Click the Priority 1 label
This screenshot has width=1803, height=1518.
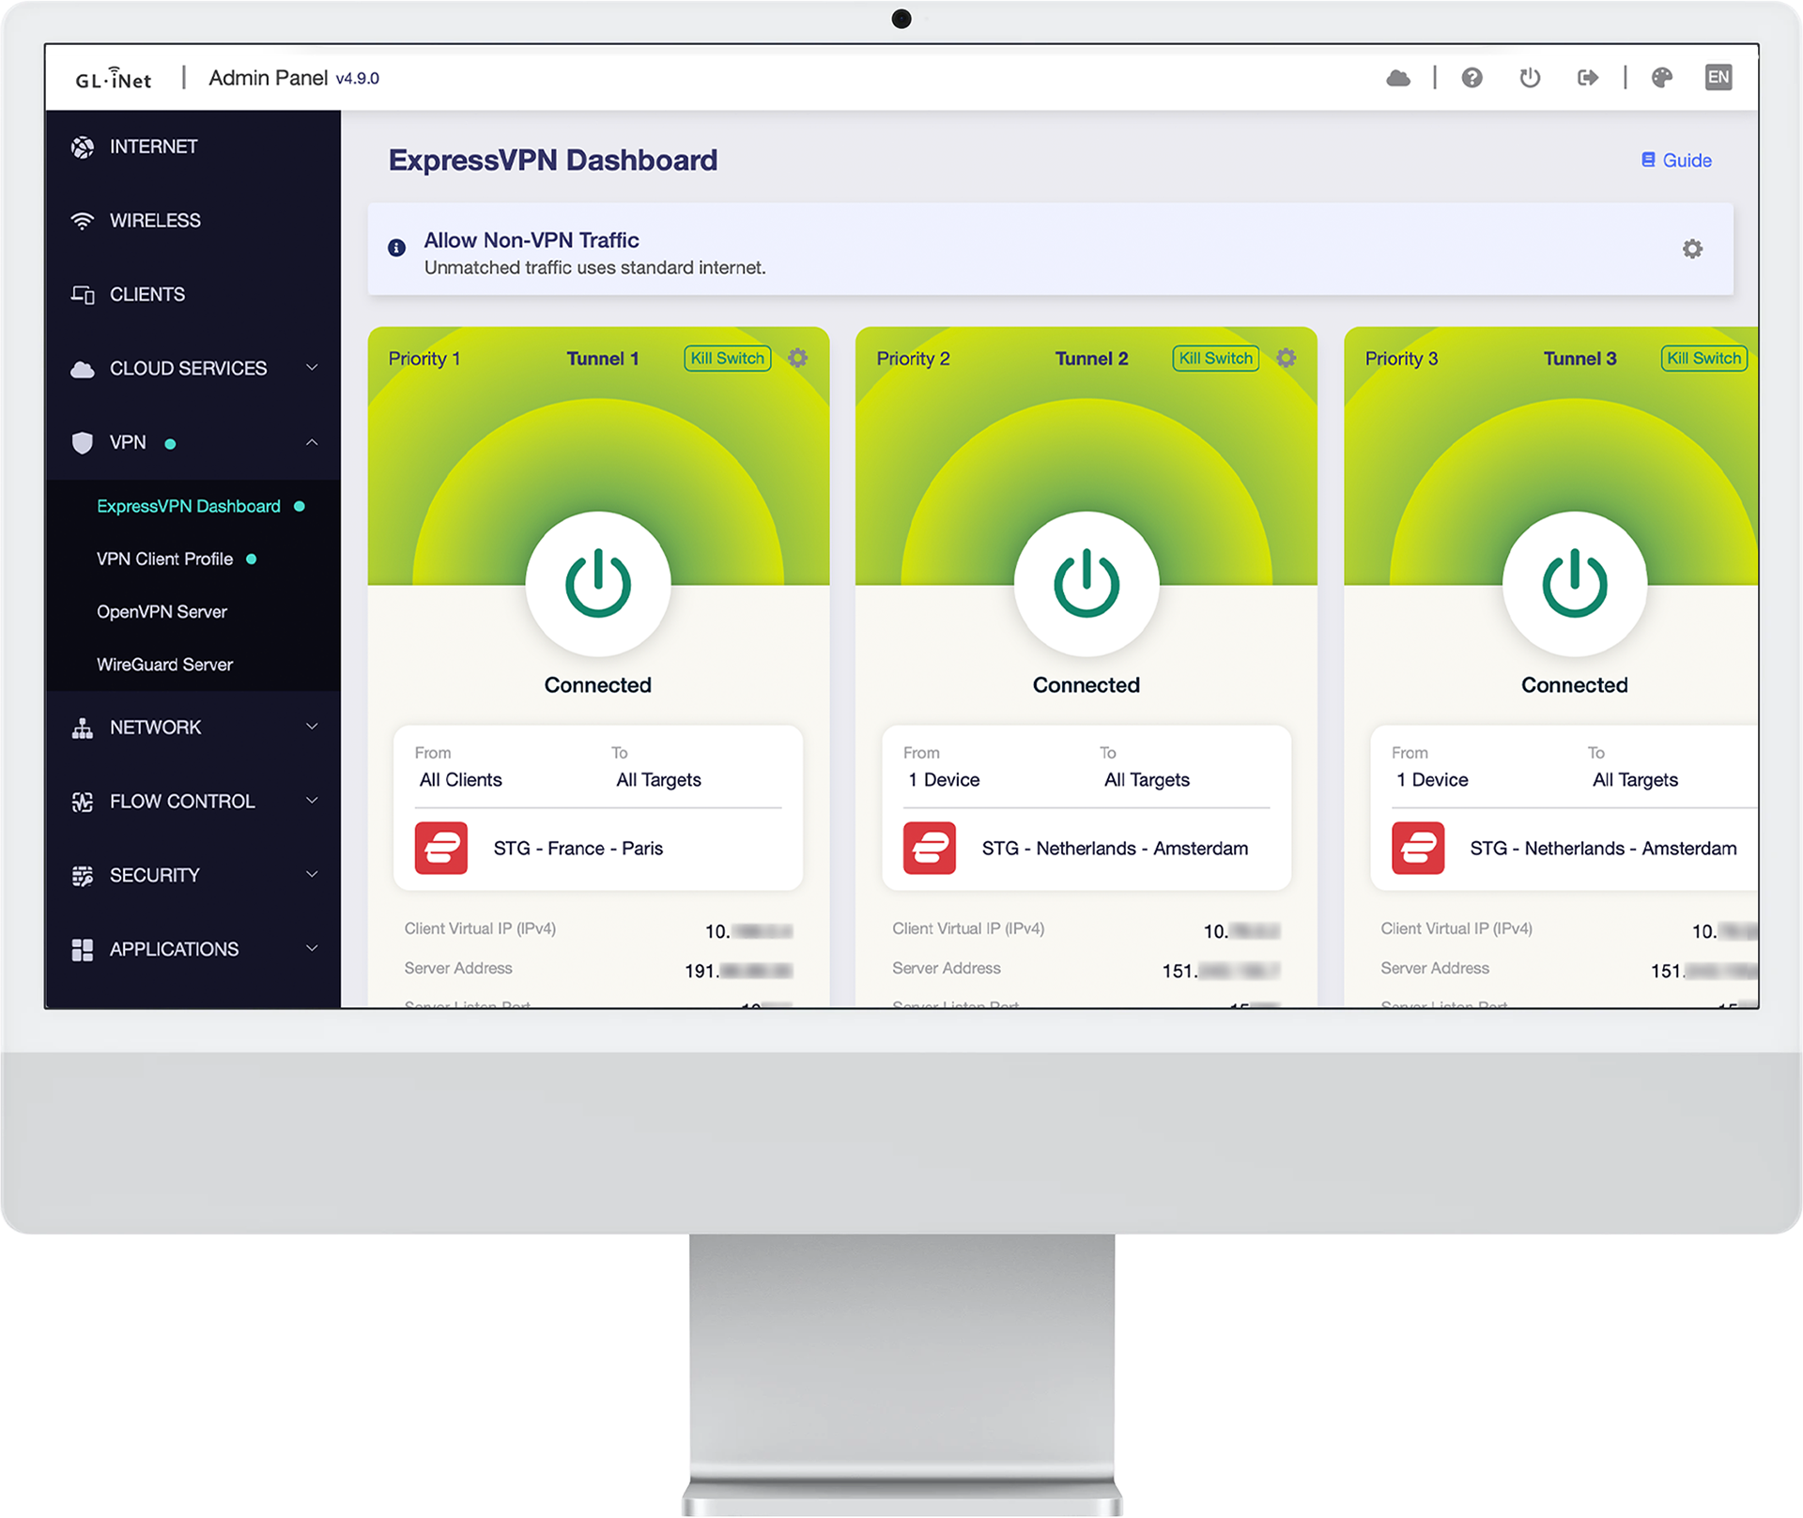424,359
